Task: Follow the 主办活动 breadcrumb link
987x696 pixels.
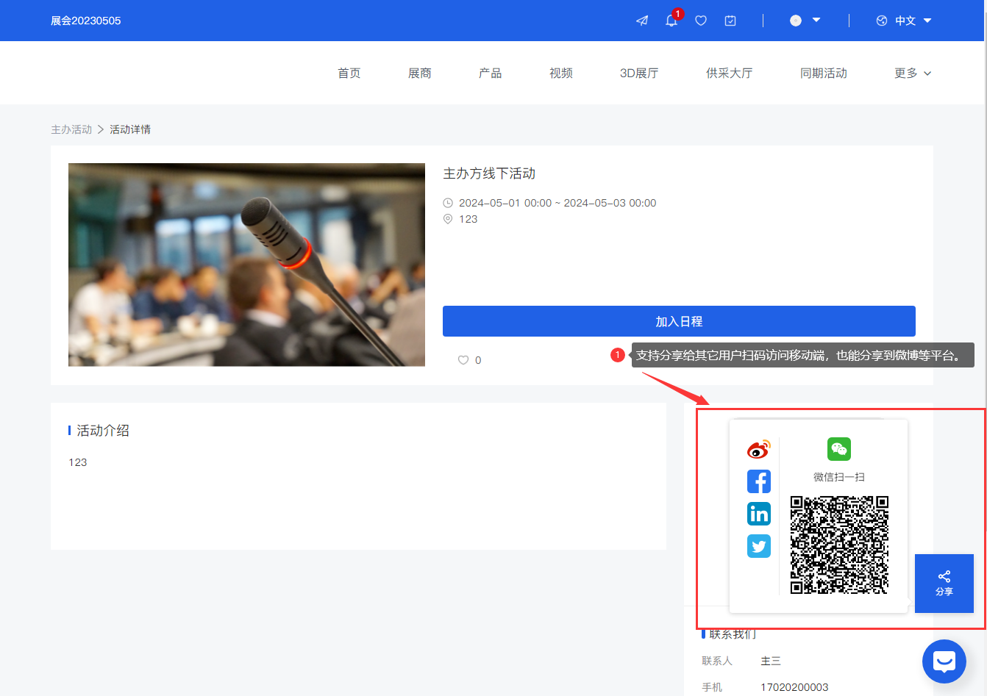Action: tap(71, 129)
